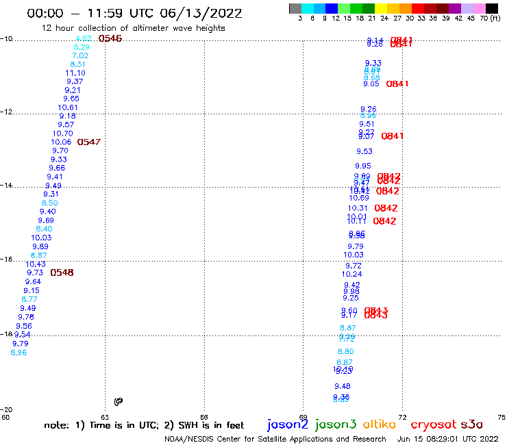507x445 pixels.
Task: Click the title '00:00 – 11:59 UTC 06/13/2022'
Action: click(x=134, y=13)
